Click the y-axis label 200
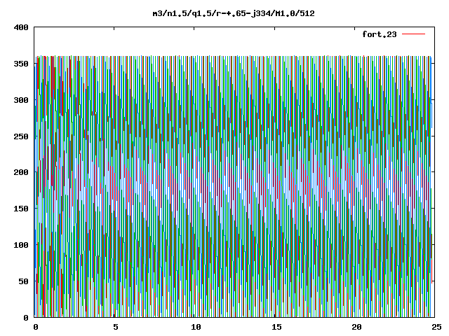Screen dimensions: 449x336 (x=21, y=172)
